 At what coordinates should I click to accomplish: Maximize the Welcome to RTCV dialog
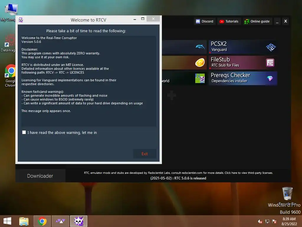click(143, 19)
